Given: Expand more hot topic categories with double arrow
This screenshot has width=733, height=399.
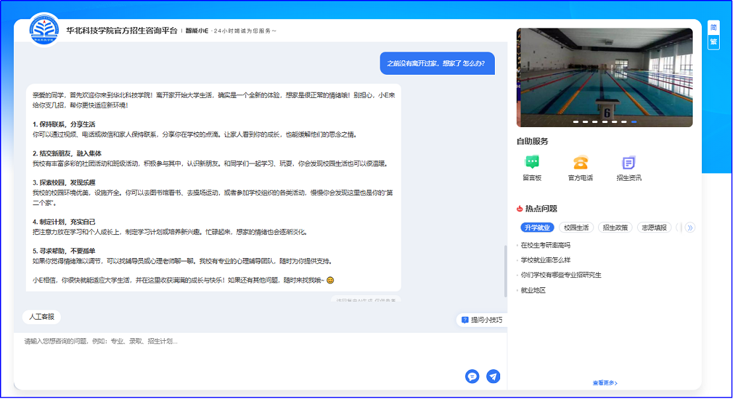Looking at the screenshot, I should click(690, 228).
